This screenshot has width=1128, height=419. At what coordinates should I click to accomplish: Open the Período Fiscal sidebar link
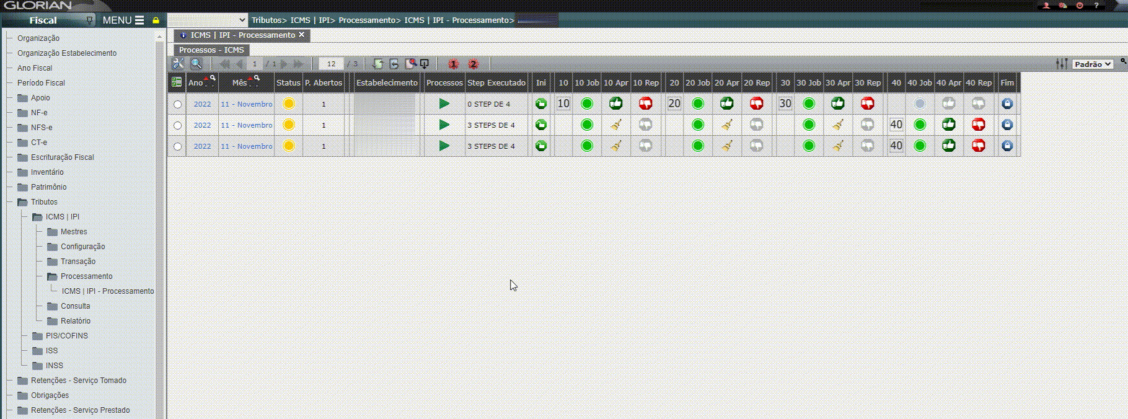coord(41,83)
